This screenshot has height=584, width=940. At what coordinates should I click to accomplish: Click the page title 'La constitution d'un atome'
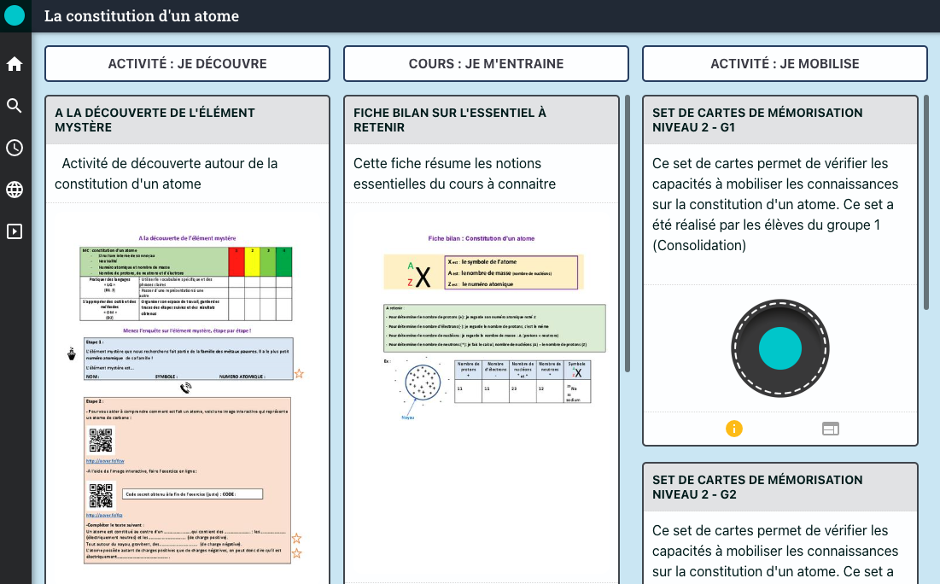coord(142,16)
